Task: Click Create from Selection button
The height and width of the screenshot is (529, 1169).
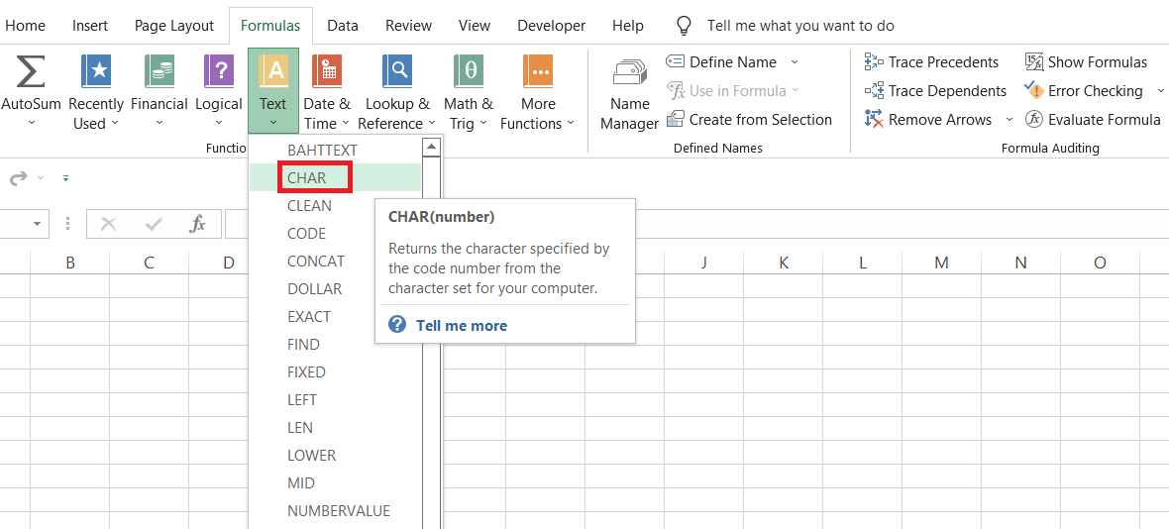Action: pyautogui.click(x=750, y=119)
